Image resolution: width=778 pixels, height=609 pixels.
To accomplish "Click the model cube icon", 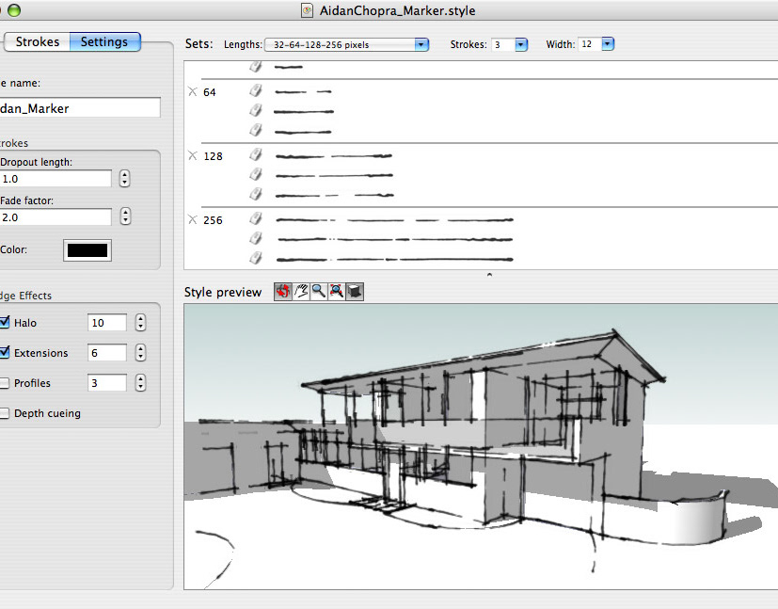I will click(x=355, y=292).
